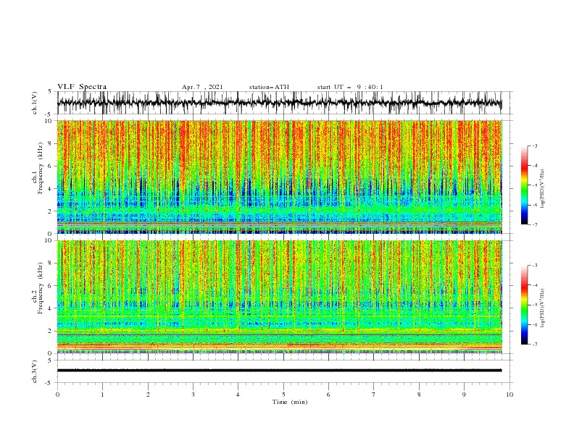Click the "VLF Spectra" plot title
Image resolution: width=574 pixels, height=443 pixels.
pyautogui.click(x=82, y=87)
